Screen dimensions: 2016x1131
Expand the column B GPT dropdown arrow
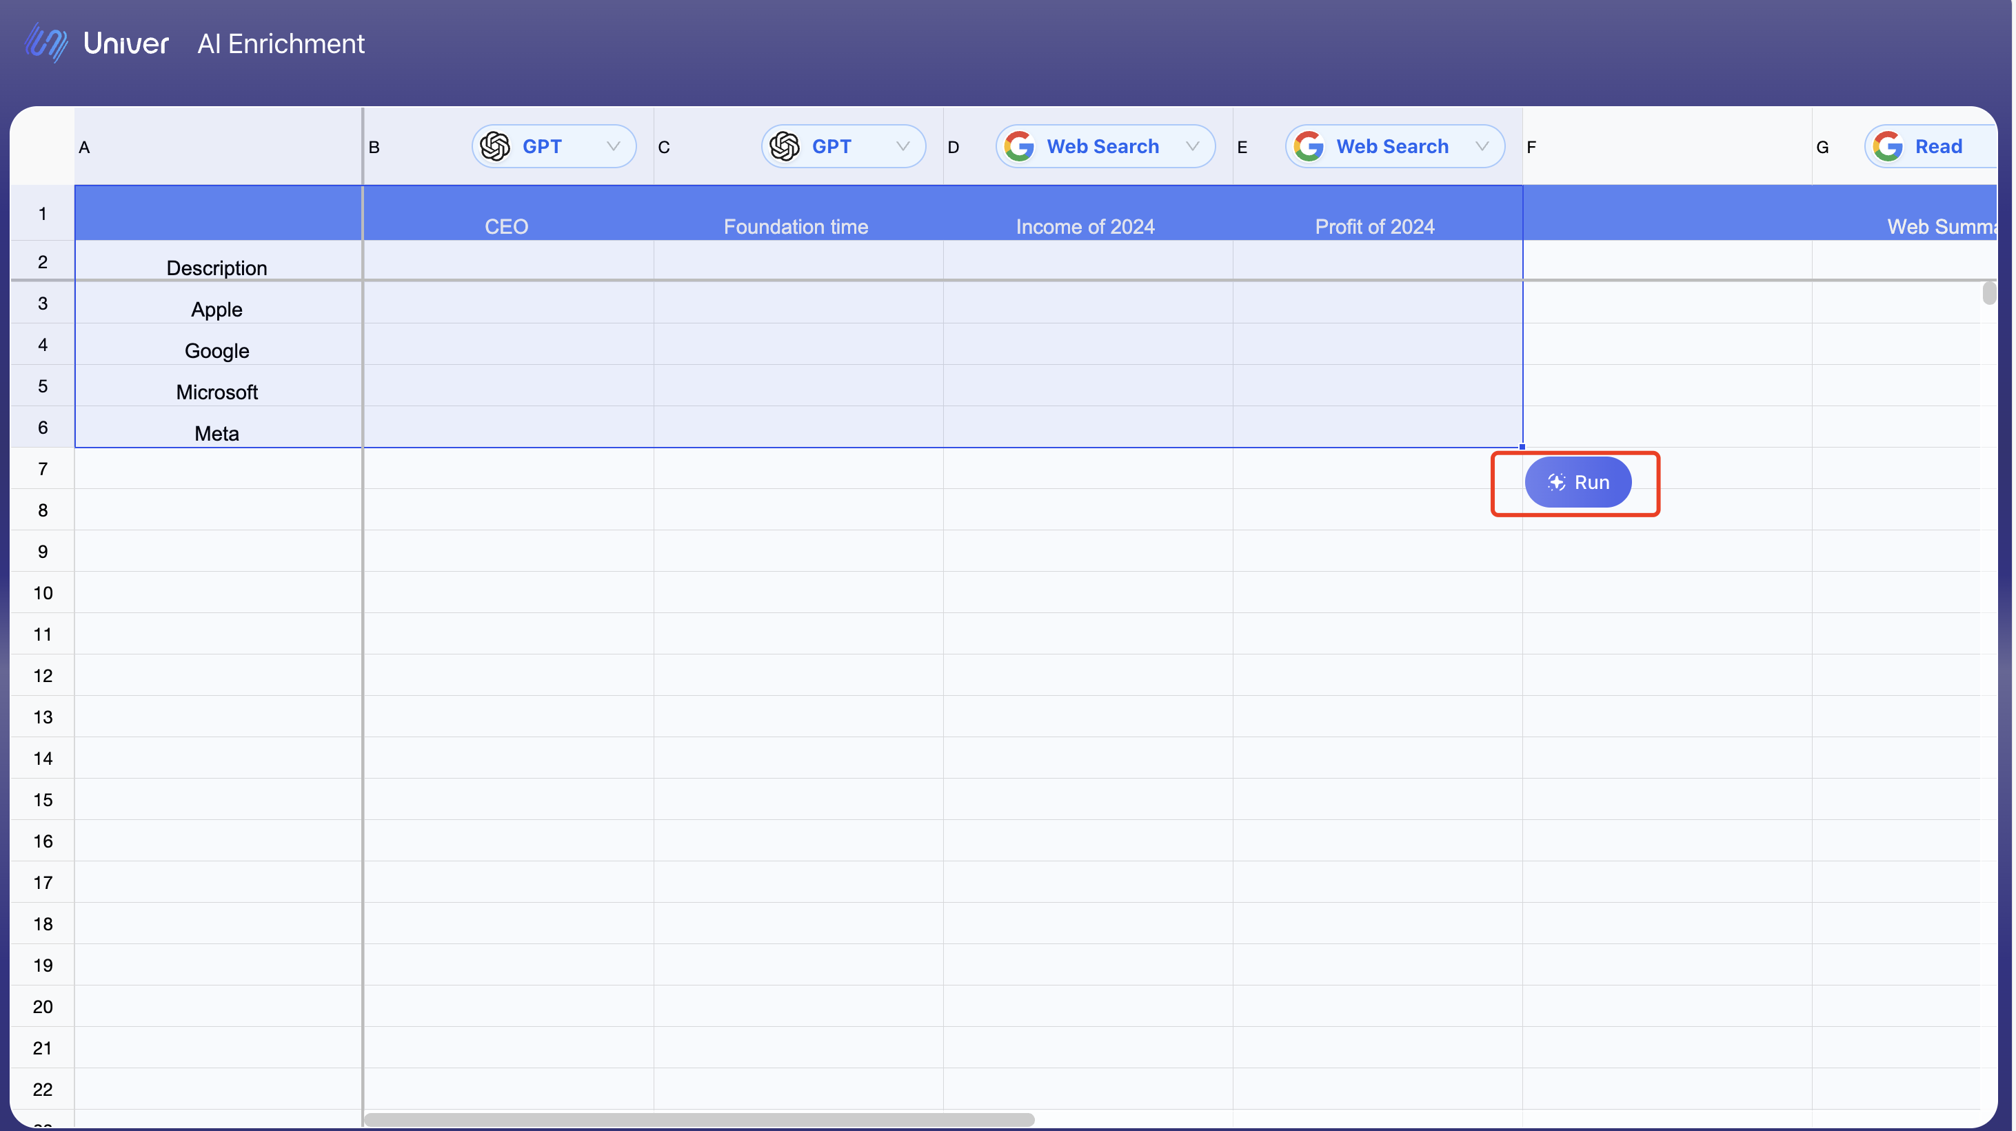point(614,146)
